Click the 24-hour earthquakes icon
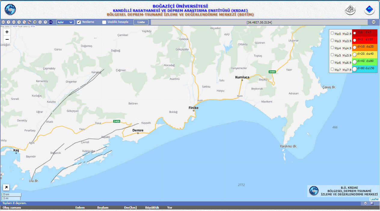Viewport: 380px width, 211px height. (3, 22)
